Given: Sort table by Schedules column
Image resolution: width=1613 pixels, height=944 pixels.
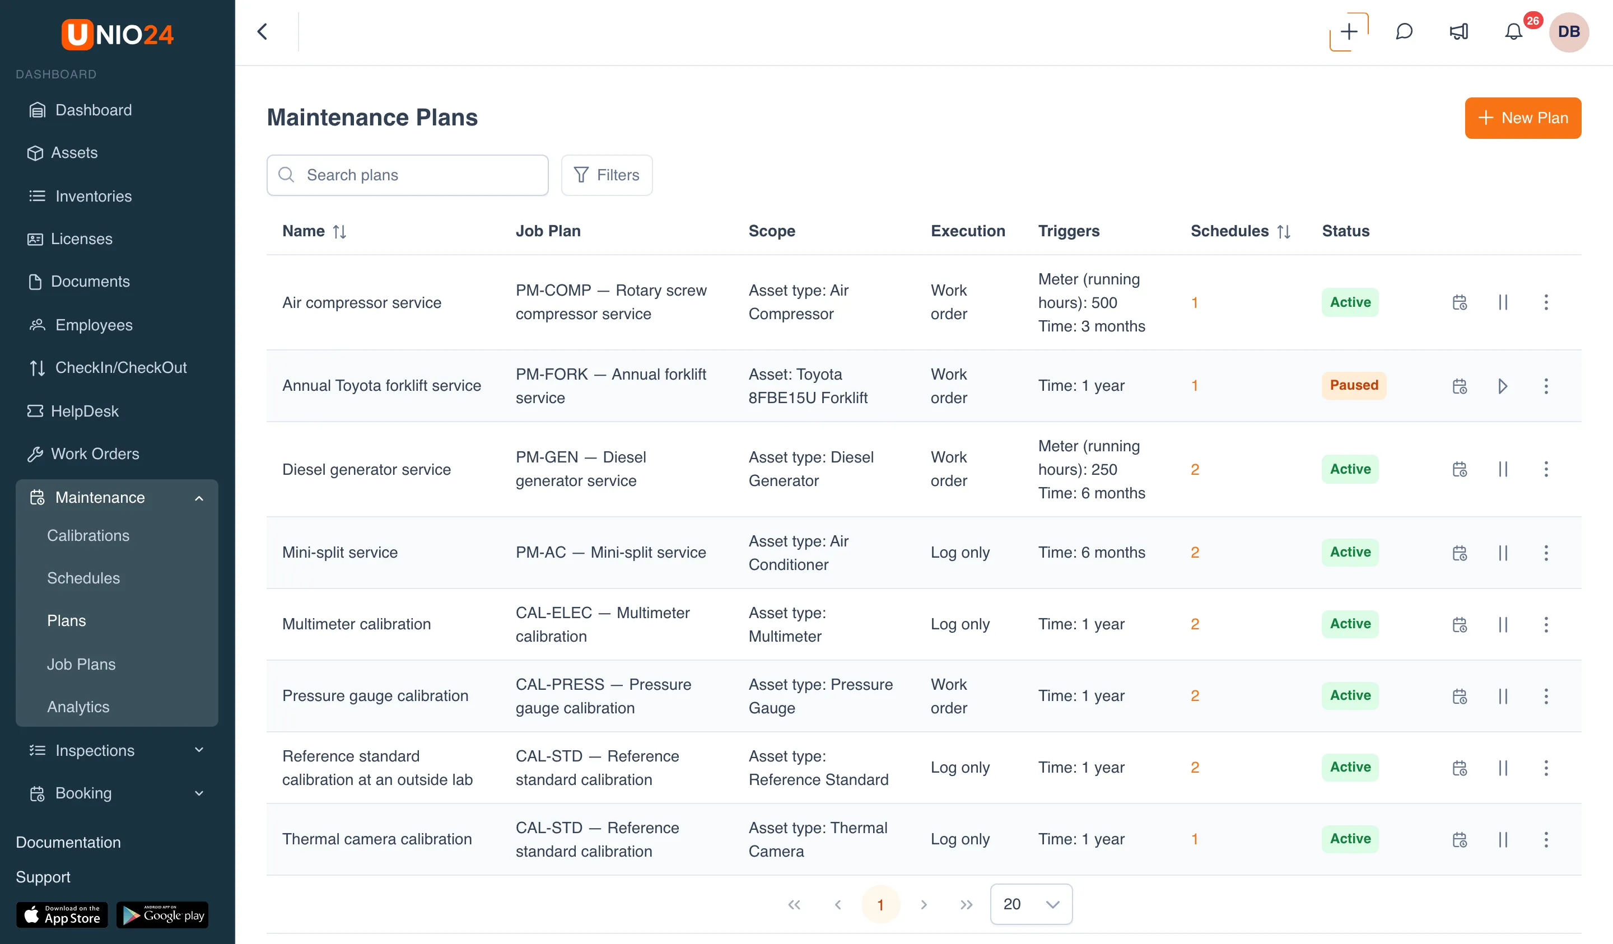Looking at the screenshot, I should tap(1283, 232).
